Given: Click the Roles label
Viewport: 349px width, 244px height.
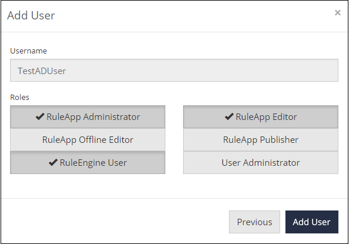Looking at the screenshot, I should coord(19,97).
